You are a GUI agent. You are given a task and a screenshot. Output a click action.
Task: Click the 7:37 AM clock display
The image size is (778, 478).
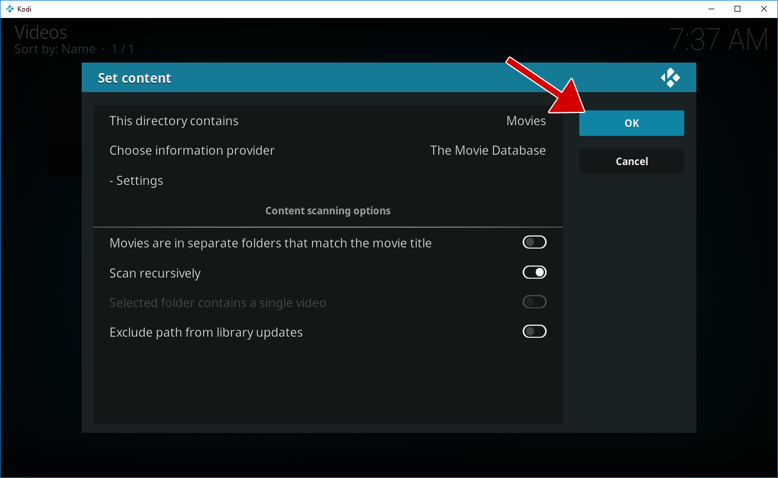(718, 40)
